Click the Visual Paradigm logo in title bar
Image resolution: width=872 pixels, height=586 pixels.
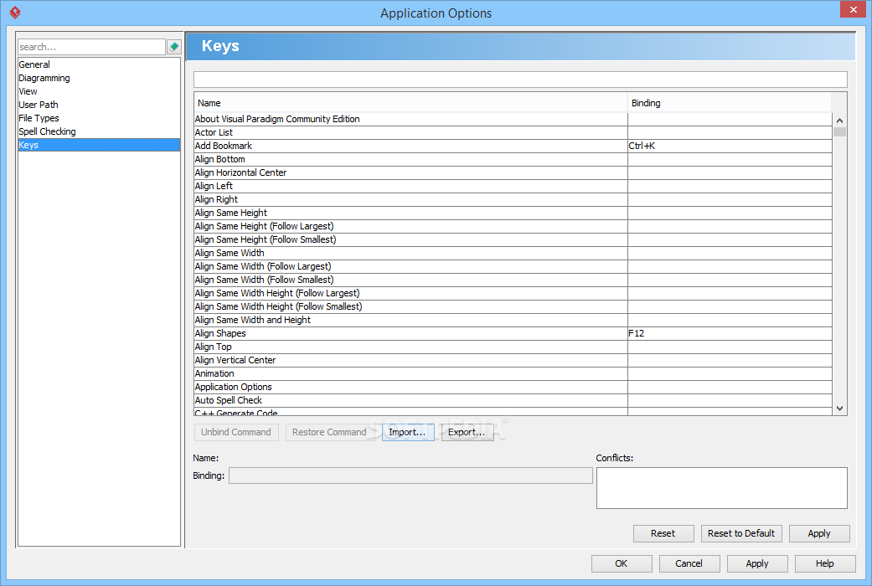point(15,13)
